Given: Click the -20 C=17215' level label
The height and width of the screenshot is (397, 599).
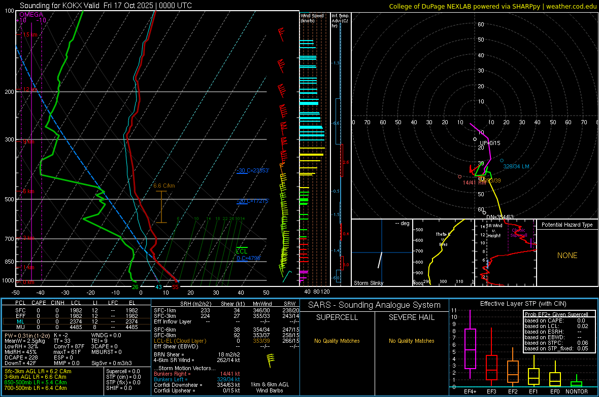Looking at the screenshot, I should (x=253, y=201).
